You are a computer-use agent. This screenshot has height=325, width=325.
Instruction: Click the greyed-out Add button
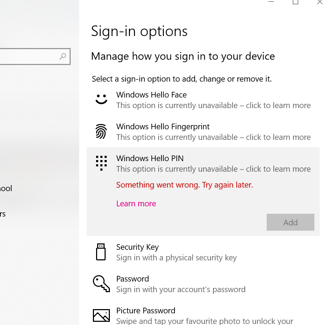tap(290, 222)
